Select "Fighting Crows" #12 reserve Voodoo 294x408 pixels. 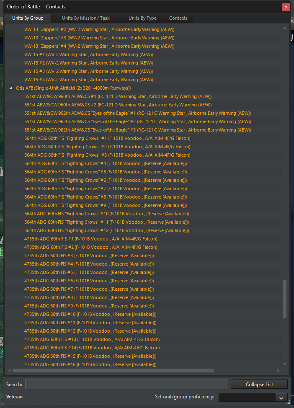[107, 230]
